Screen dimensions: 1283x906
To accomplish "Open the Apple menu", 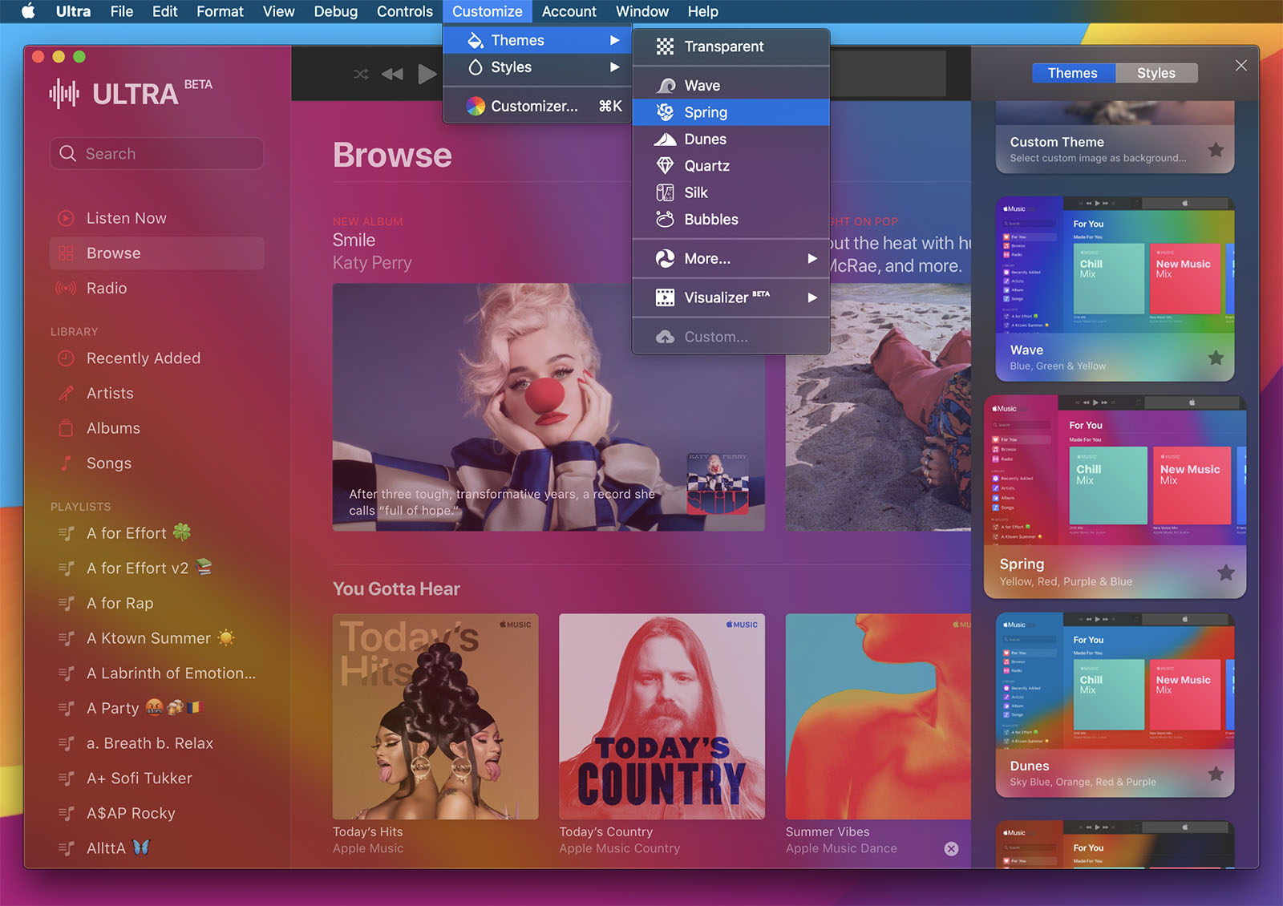I will click(28, 11).
